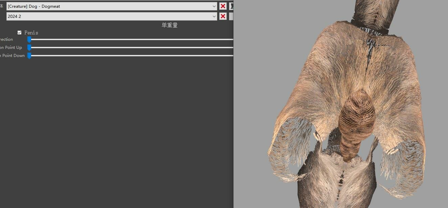Viewport: 448px width, 208px height.
Task: Open the '[Creature] Dog - Dogmeat' dropdown
Action: click(x=112, y=6)
